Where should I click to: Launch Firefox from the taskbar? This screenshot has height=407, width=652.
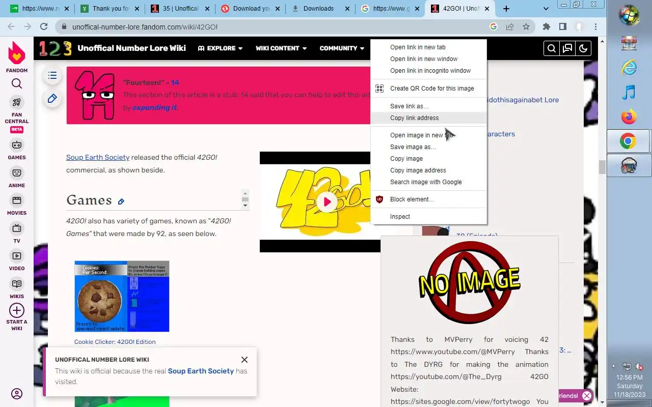(x=629, y=117)
